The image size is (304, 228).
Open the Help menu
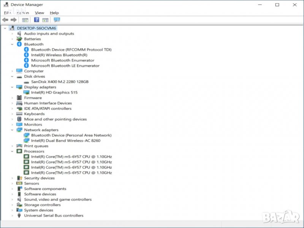pyautogui.click(x=54, y=13)
